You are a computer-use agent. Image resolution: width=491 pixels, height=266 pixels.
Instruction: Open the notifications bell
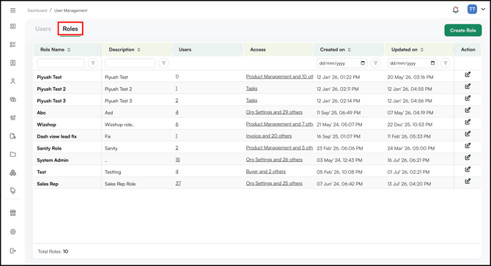coord(456,10)
